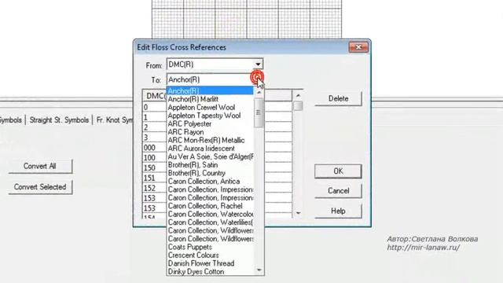Image resolution: width=503 pixels, height=283 pixels.
Task: Switch to Fr. Knot Symbols tab
Action: [114, 120]
